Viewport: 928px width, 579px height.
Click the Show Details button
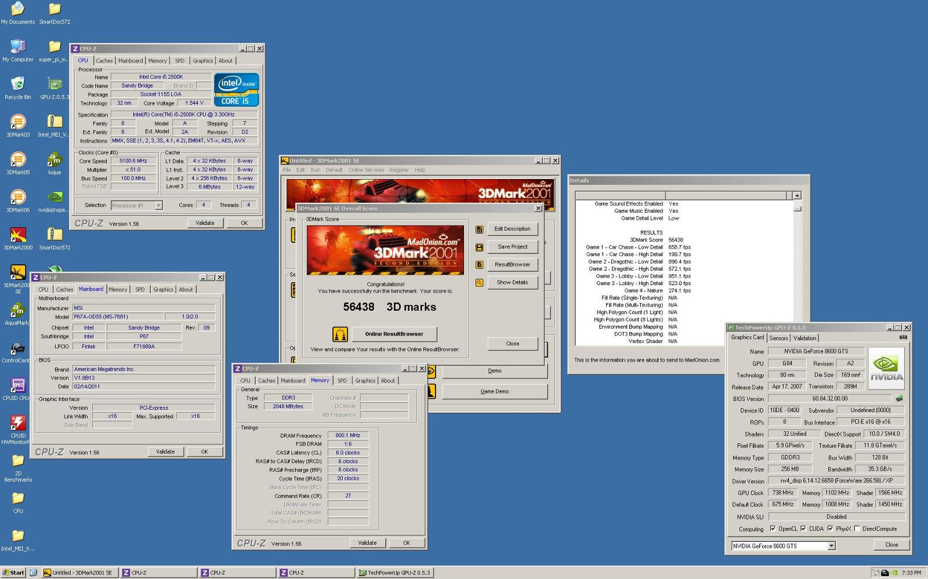pyautogui.click(x=512, y=283)
